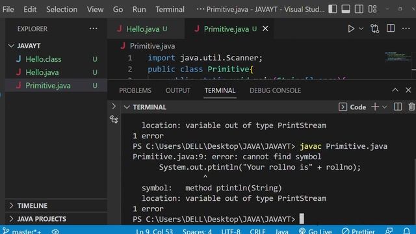Change indentation via Spaces: 4
416x234 pixels.
197,231
